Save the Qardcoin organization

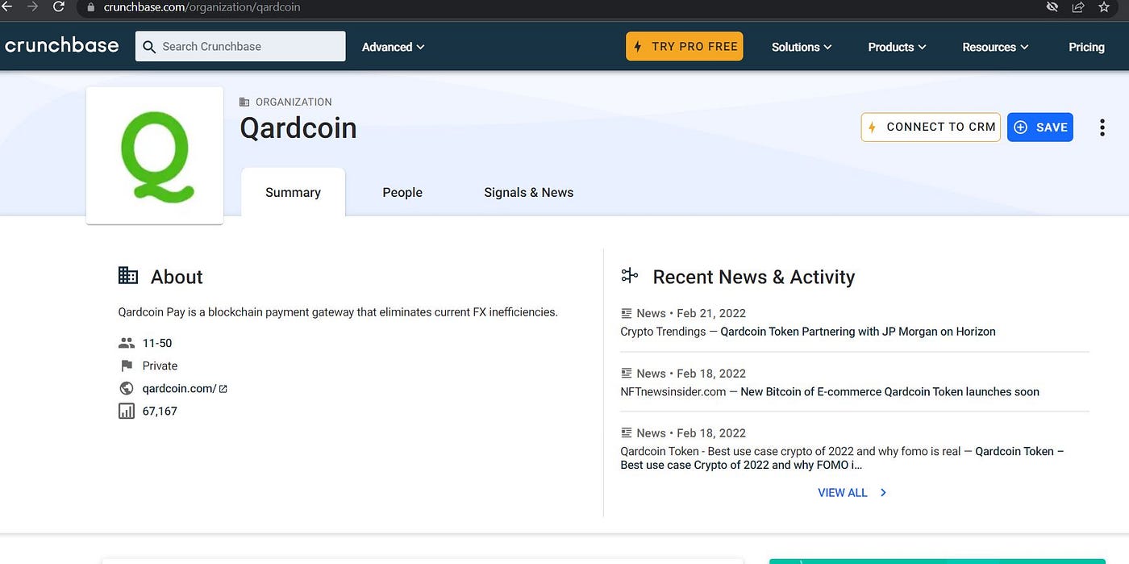[1040, 127]
